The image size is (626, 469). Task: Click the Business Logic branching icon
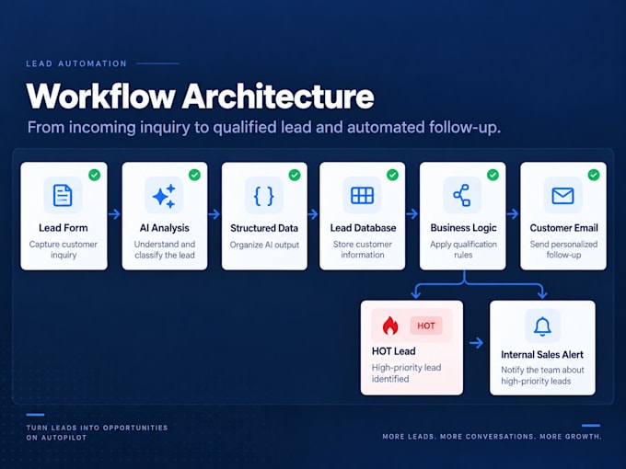click(x=462, y=195)
